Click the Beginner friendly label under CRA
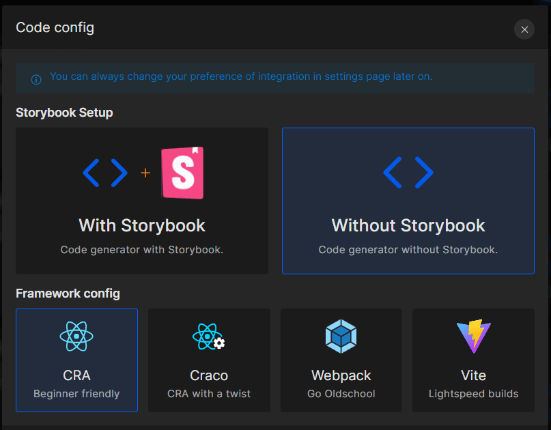The width and height of the screenshot is (551, 430). pyautogui.click(x=76, y=393)
